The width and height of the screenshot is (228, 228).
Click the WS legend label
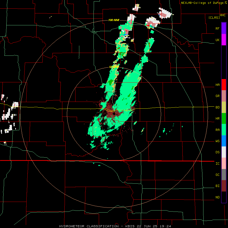coord(217,141)
